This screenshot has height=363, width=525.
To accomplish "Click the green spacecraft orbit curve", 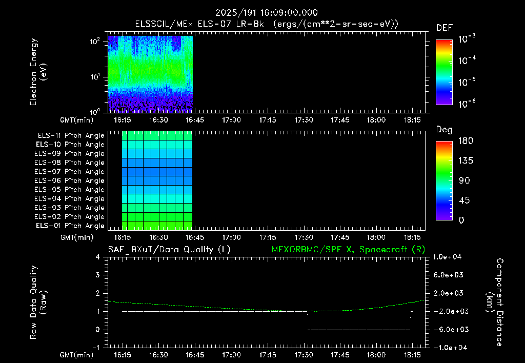I will tap(266, 308).
